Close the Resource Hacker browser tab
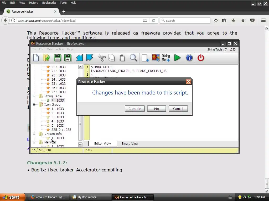 click(55, 12)
